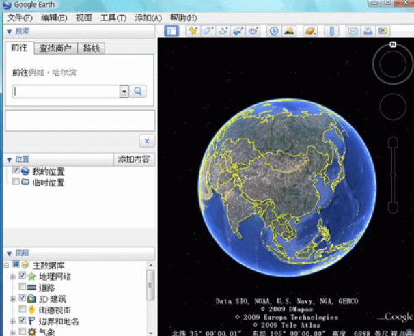This screenshot has height=336, width=414.
Task: Click the planet switcher icon
Action: pos(310,31)
